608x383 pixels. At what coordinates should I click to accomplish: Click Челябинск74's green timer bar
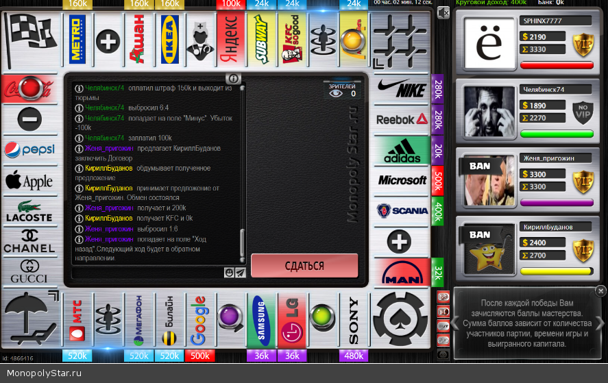(557, 134)
